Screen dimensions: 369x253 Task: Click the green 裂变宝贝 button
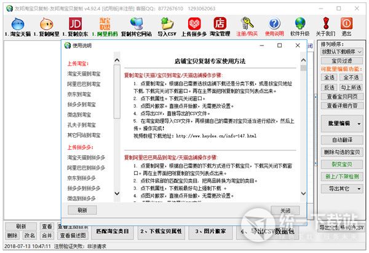[342, 165]
